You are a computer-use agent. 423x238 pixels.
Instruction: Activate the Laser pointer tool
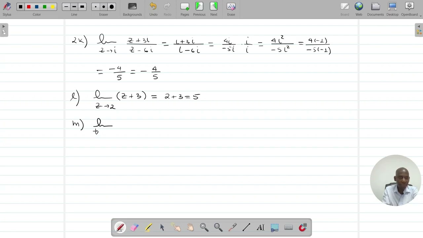(232, 227)
